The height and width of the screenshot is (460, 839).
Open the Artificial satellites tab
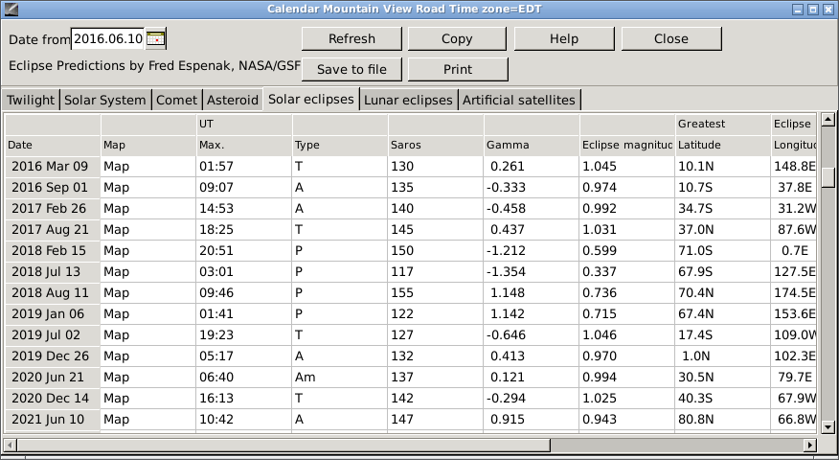tap(519, 100)
